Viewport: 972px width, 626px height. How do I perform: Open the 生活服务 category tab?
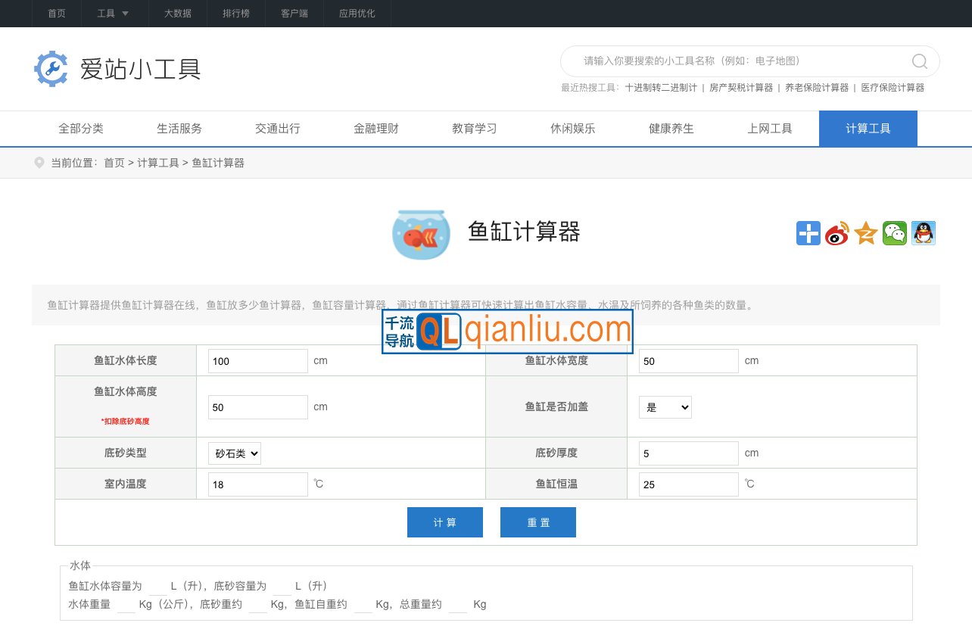point(179,129)
